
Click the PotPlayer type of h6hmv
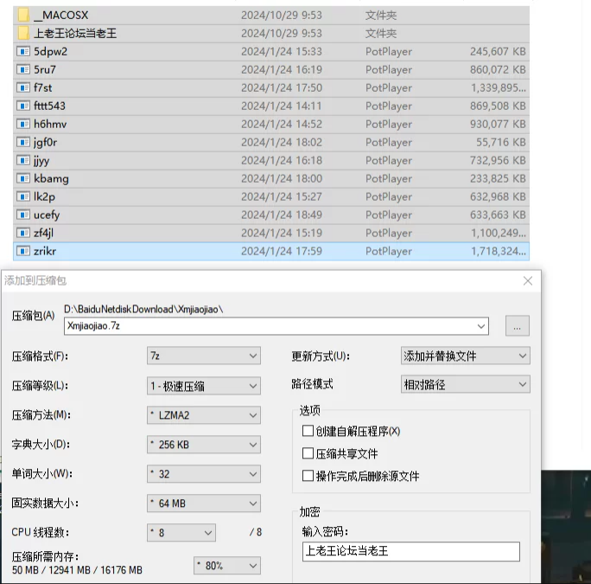389,124
